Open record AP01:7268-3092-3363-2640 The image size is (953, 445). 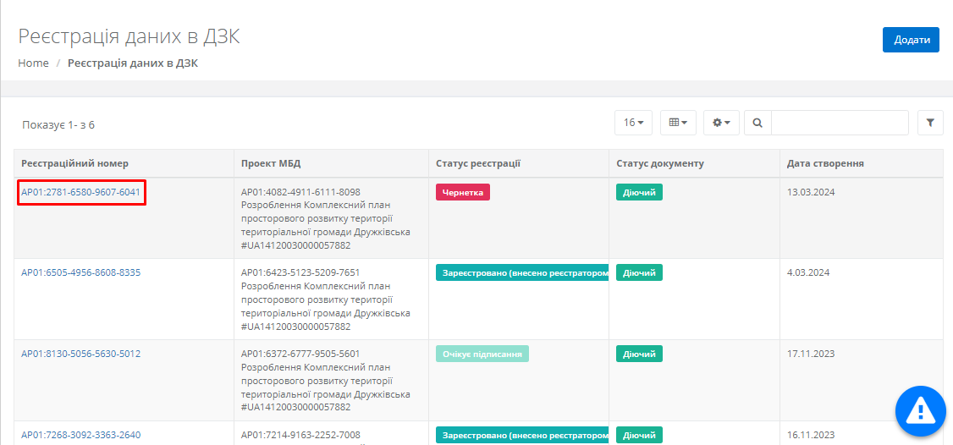(x=81, y=435)
